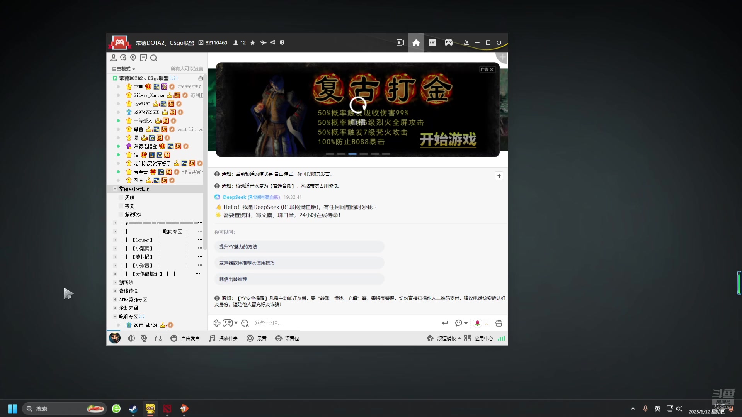This screenshot has width=742, height=417.
Task: Expand the arrow next to flower icon
Action: tap(487, 324)
